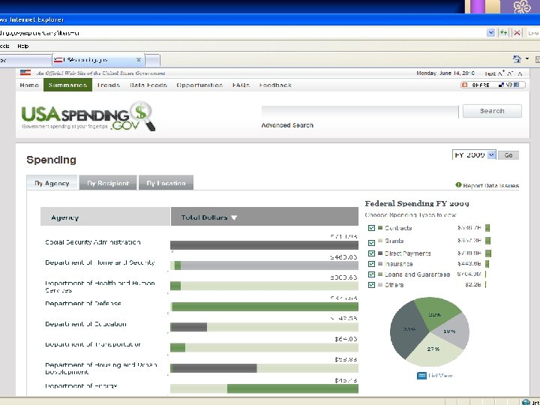Close the USAspending browser tab

click(139, 59)
